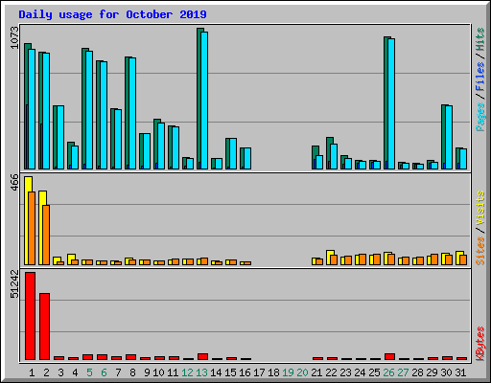Click the red KBytes bar for day 2
Image resolution: width=491 pixels, height=383 pixels.
45,327
